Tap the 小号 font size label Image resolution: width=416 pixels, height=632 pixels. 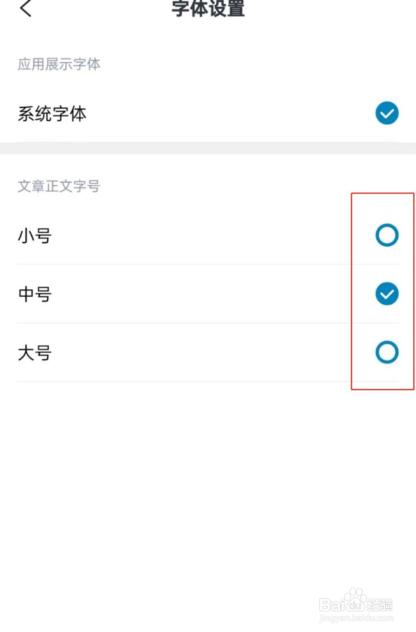35,236
